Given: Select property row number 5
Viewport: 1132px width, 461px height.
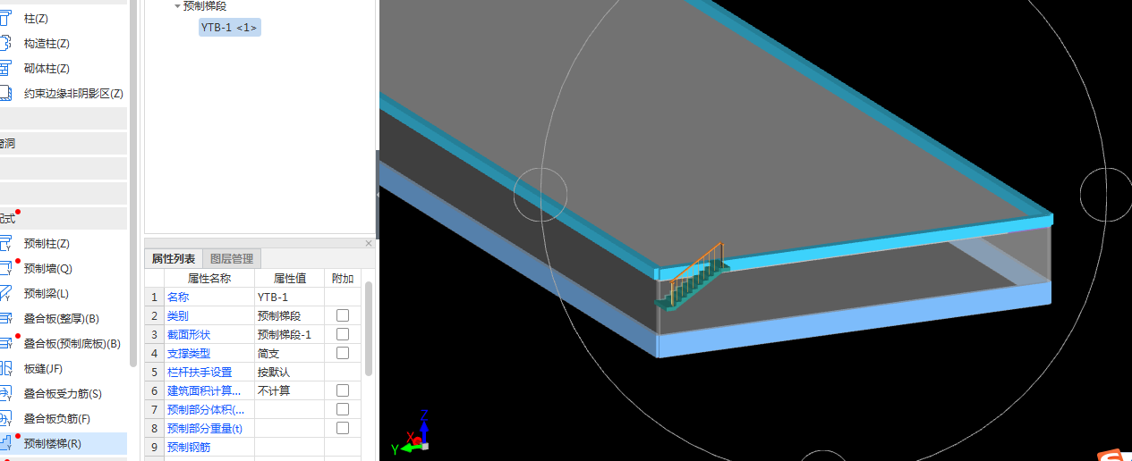Looking at the screenshot, I should [x=154, y=372].
